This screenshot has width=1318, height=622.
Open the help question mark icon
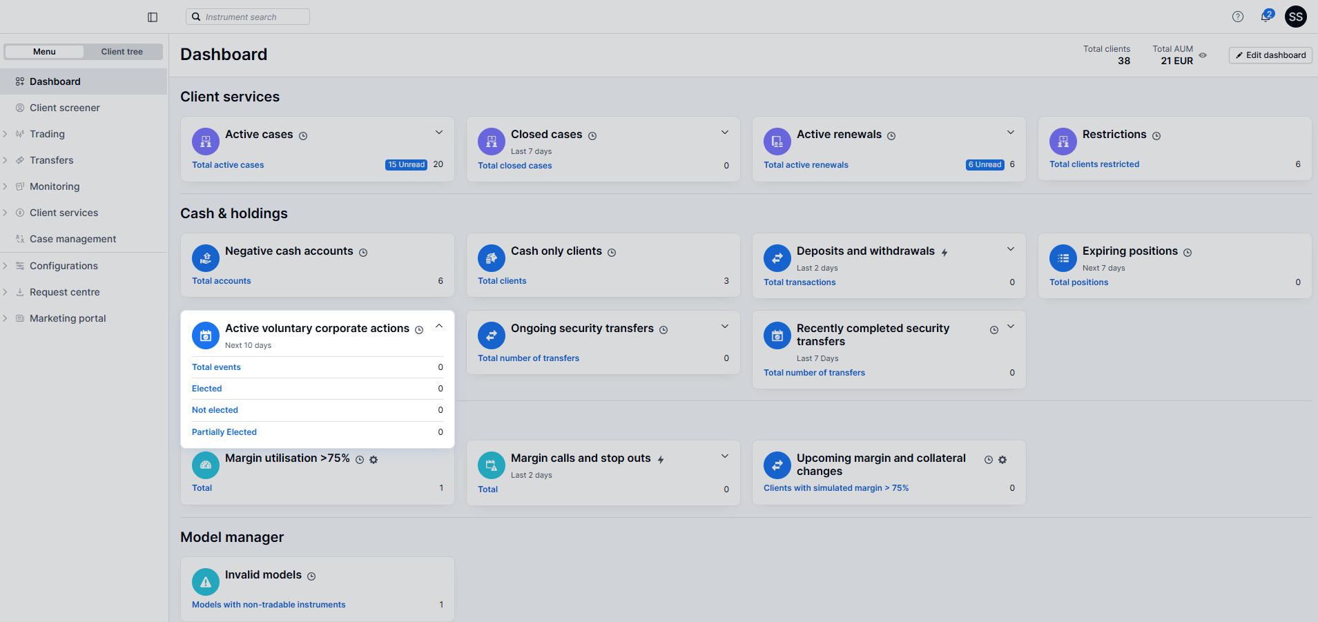1237,17
